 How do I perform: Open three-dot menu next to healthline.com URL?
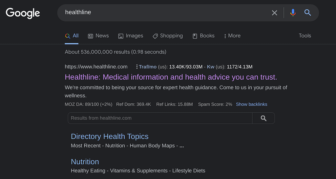(136, 67)
